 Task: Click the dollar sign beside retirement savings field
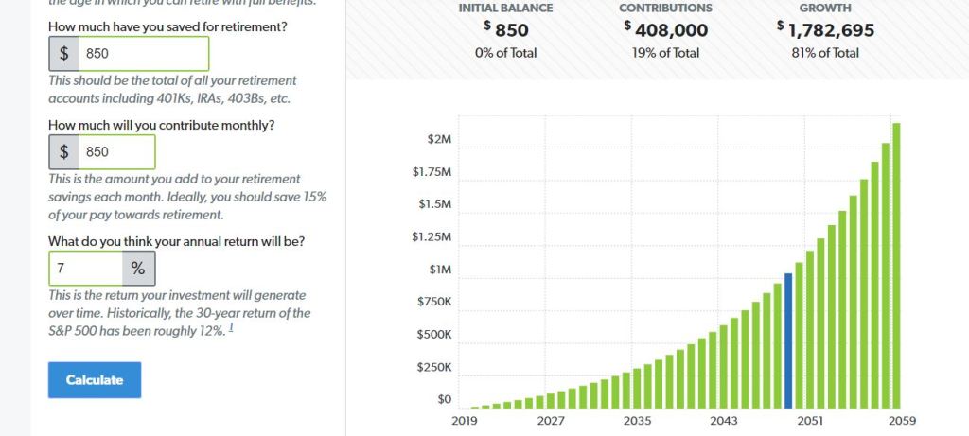coord(64,54)
